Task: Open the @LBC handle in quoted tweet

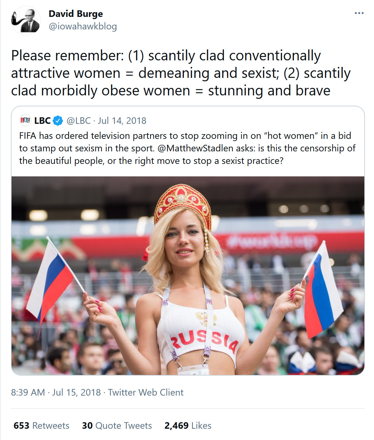Action: coord(78,121)
